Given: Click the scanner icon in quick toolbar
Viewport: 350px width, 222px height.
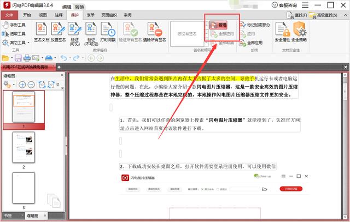Looking at the screenshot, I should pyautogui.click(x=49, y=58).
